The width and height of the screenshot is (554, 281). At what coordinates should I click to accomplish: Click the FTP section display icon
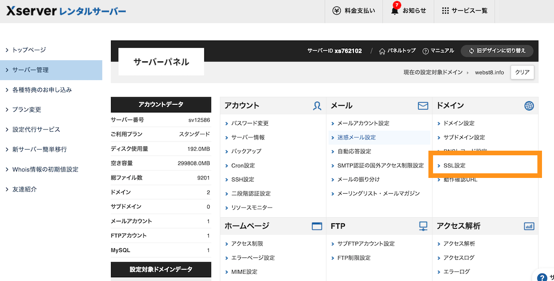tap(423, 226)
